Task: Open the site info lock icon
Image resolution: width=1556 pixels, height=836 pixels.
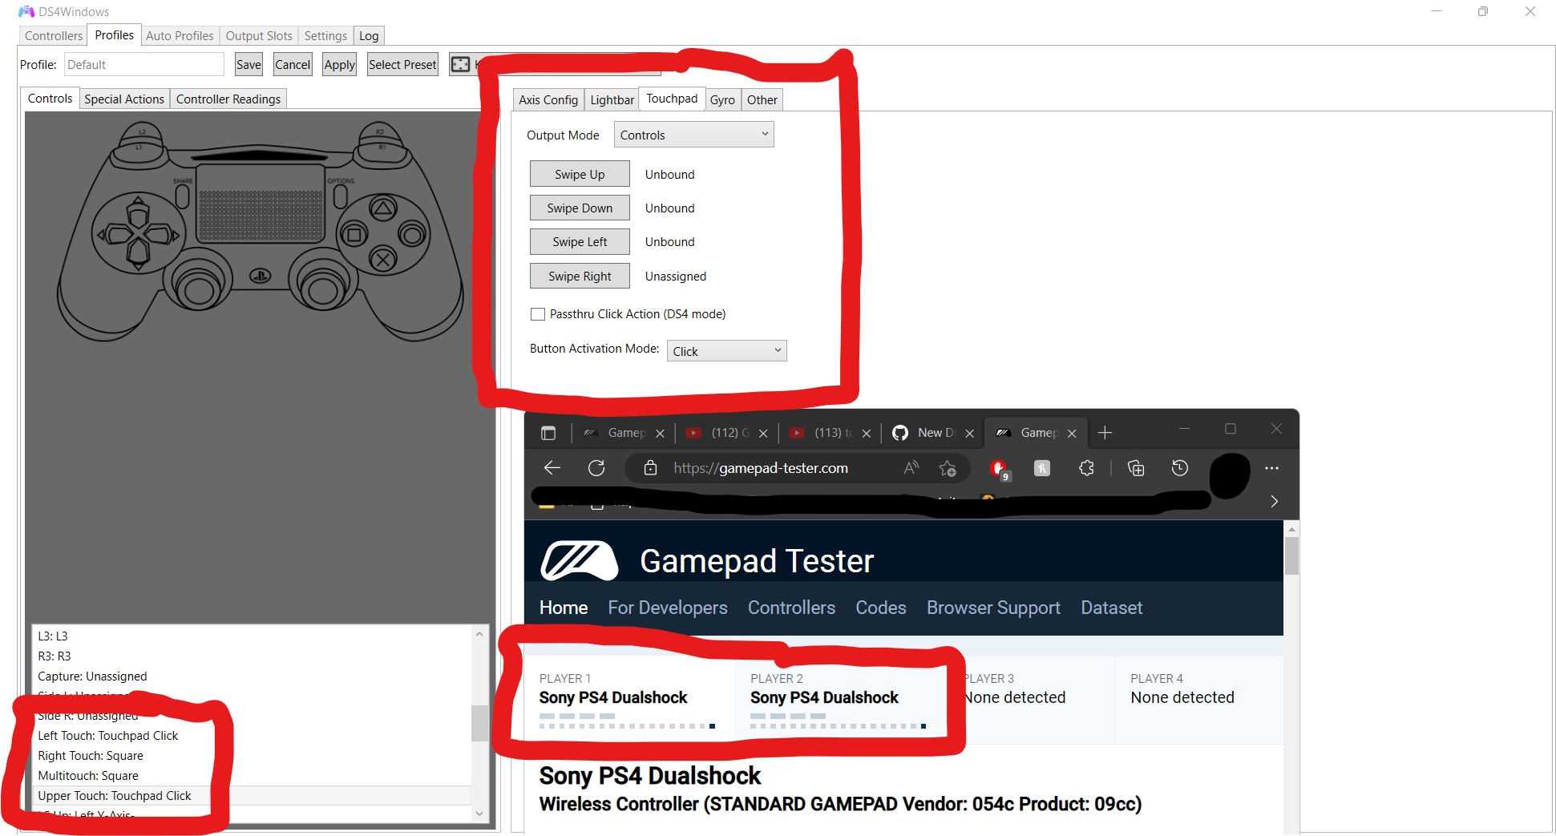Action: [x=650, y=468]
